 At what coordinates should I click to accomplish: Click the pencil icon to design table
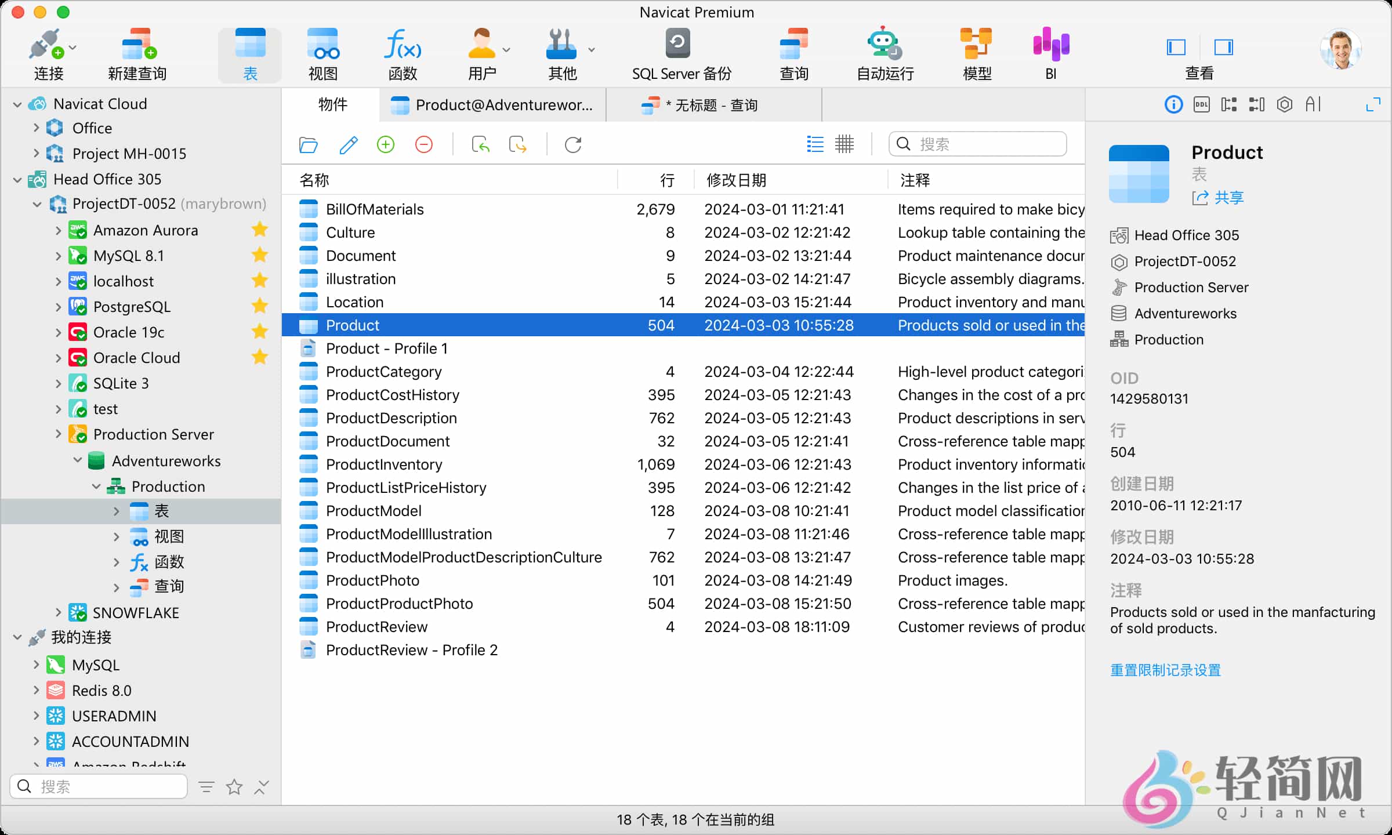tap(348, 144)
